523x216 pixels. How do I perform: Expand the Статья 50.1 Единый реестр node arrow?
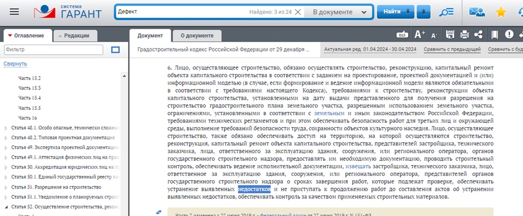[x=6, y=177]
